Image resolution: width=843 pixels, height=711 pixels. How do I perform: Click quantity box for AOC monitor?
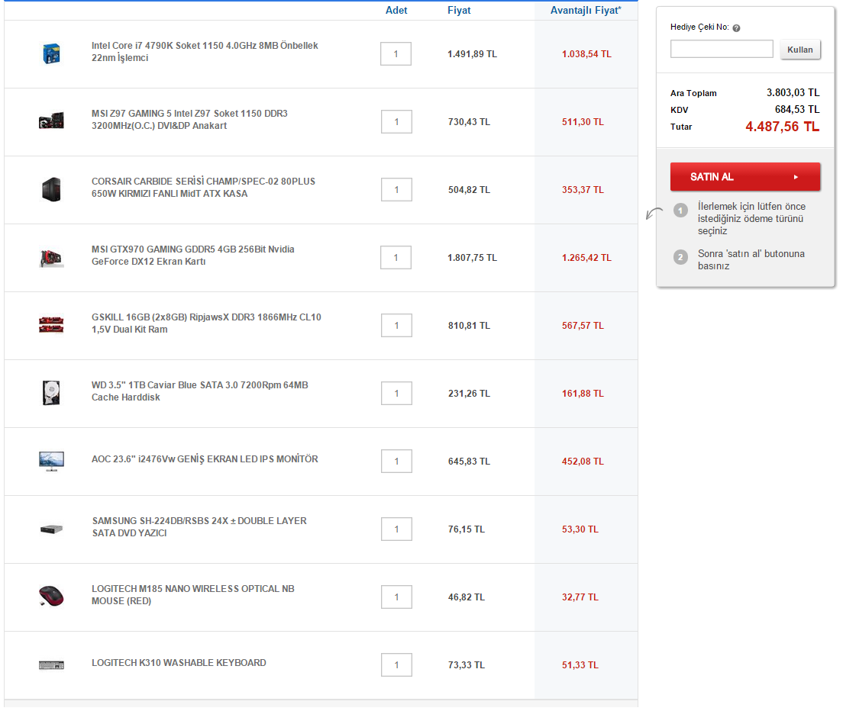pos(396,462)
